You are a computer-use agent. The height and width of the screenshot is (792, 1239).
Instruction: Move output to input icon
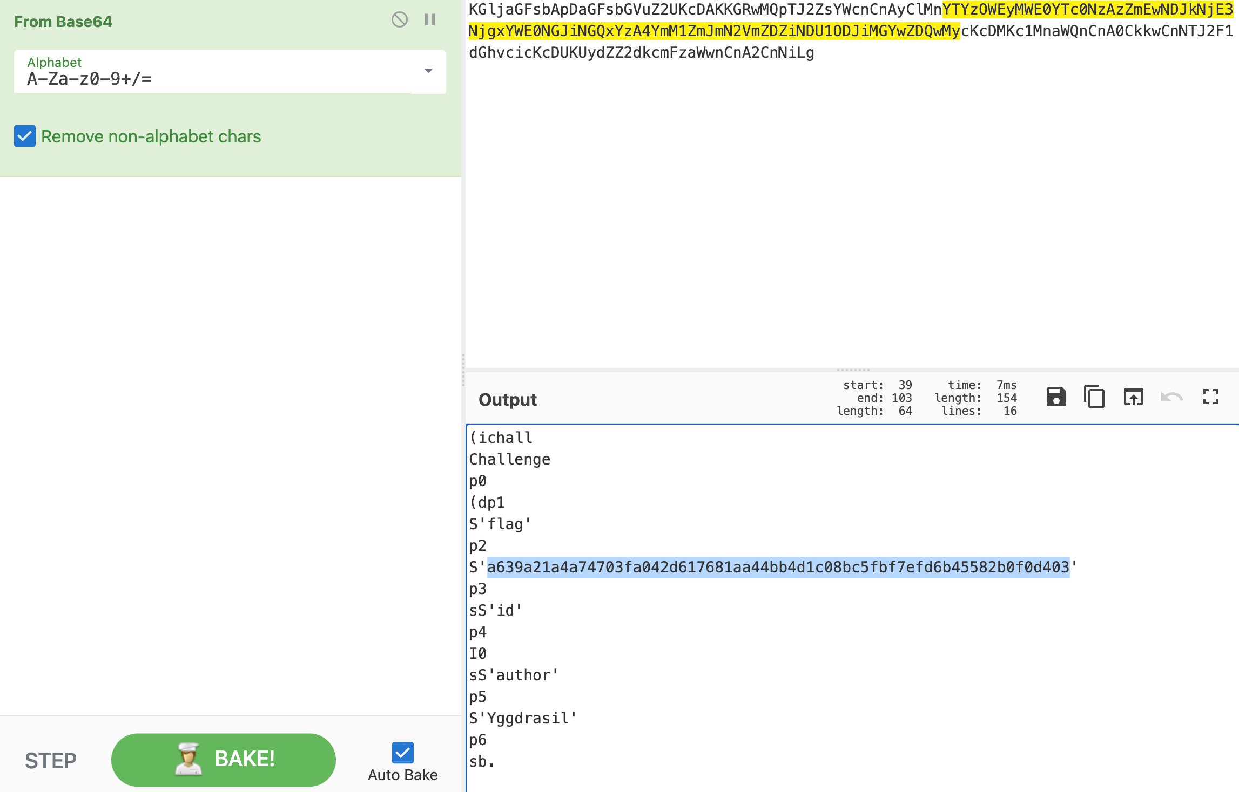(1133, 397)
